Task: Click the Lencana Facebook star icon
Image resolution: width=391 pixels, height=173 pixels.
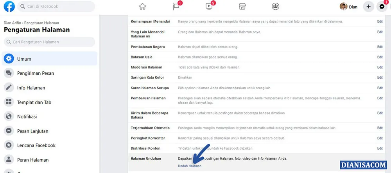Action: coord(9,145)
